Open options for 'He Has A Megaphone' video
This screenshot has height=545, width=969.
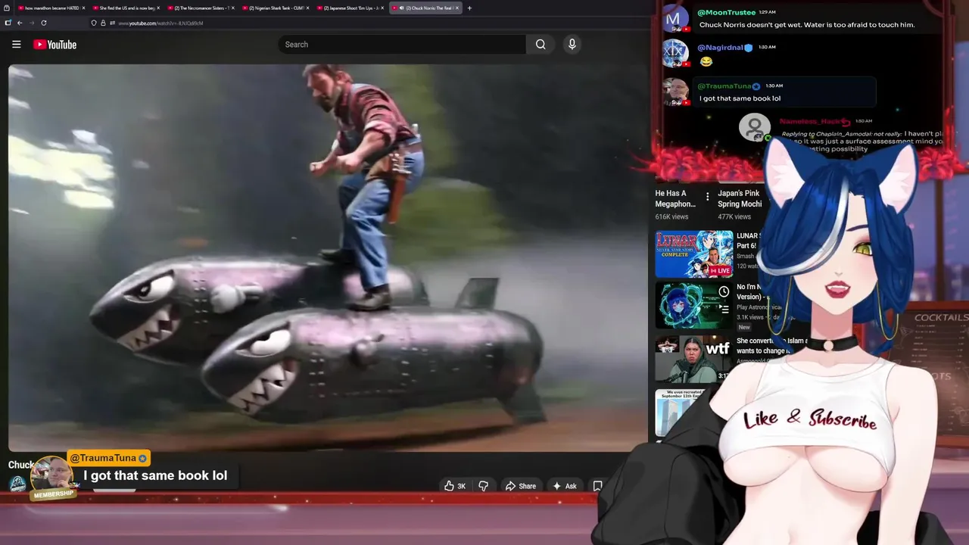707,197
